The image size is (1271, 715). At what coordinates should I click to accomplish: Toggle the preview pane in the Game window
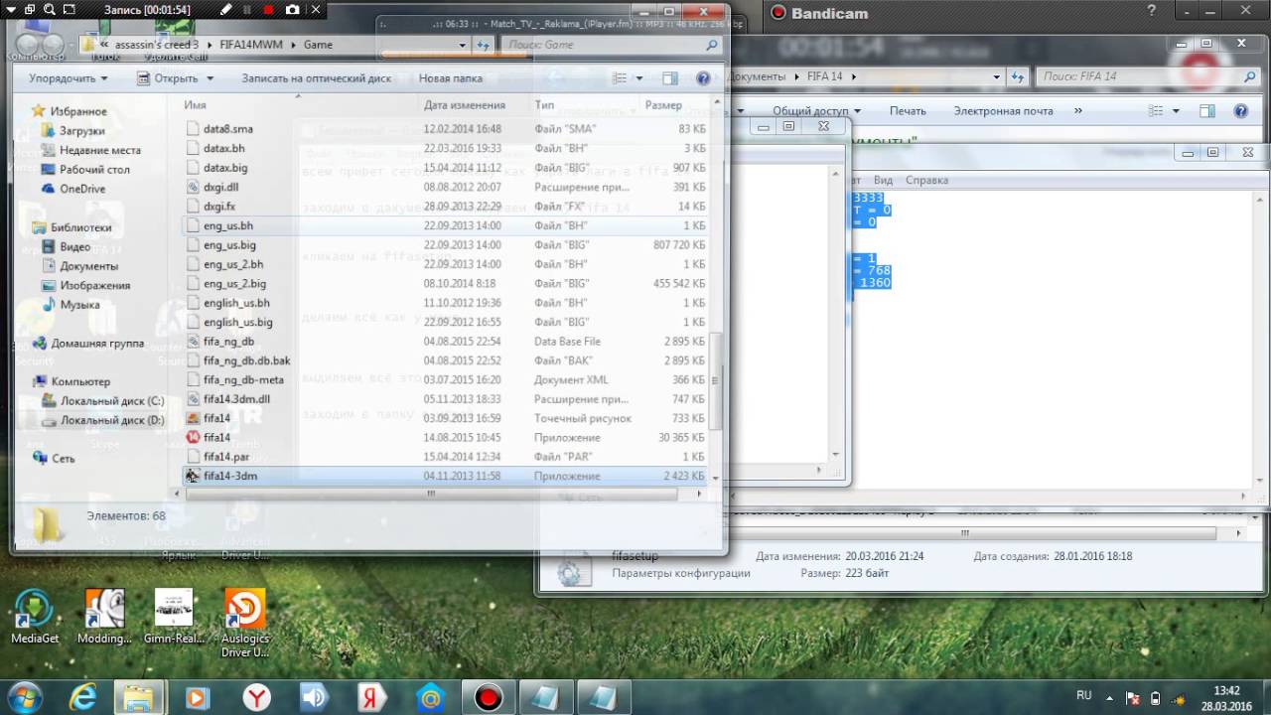coord(670,78)
